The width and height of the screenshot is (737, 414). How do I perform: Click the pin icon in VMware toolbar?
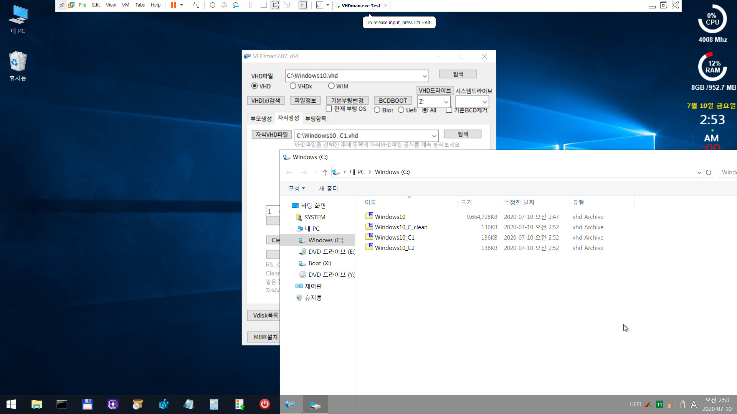point(62,5)
